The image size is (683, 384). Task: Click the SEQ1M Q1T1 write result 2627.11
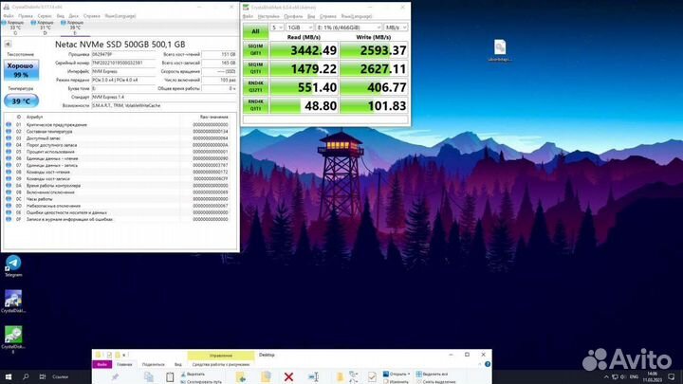[374, 68]
